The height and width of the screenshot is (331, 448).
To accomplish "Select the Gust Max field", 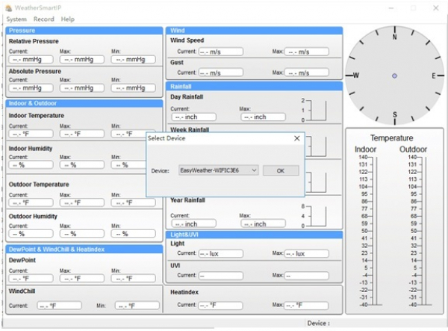I will (x=307, y=72).
